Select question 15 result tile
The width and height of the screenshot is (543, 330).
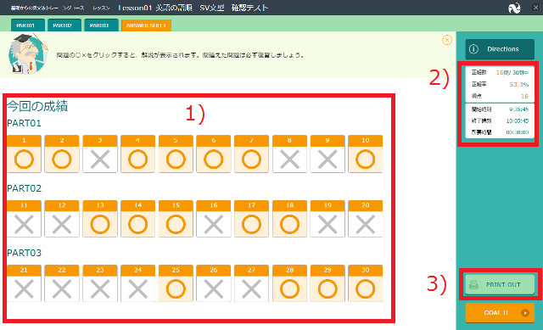coord(176,219)
